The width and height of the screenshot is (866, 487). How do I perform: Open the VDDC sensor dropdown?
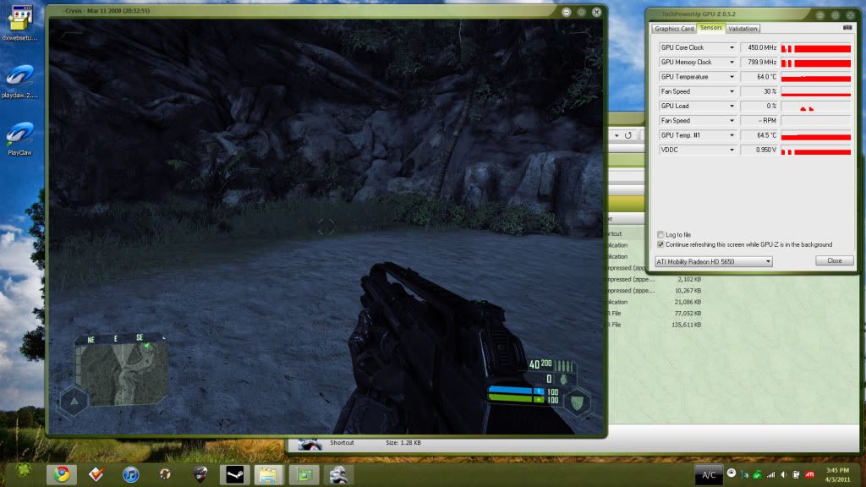pyautogui.click(x=732, y=150)
